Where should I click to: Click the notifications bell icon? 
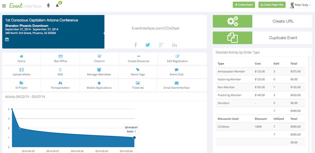[x=57, y=6]
